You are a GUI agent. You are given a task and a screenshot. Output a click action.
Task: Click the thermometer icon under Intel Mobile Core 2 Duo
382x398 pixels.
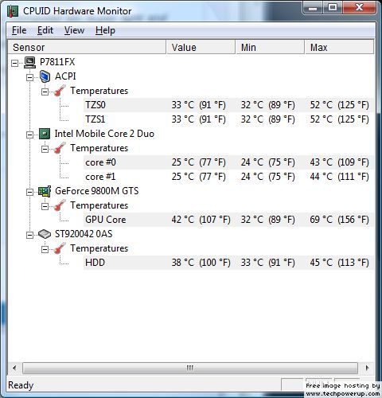tap(60, 148)
